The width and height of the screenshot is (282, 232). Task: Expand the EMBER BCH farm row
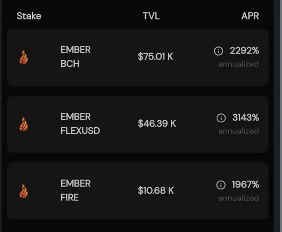(x=138, y=57)
